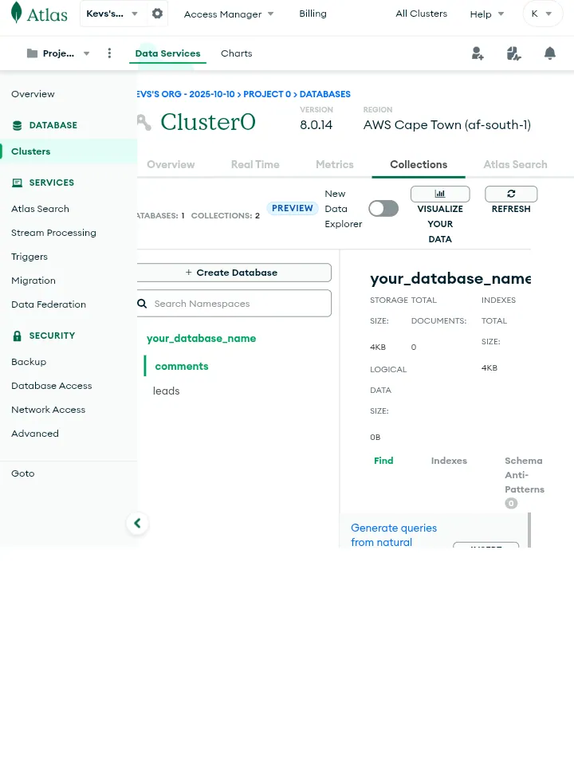Expand the Help dropdown
Viewport: 574px width, 758px height.
(487, 14)
